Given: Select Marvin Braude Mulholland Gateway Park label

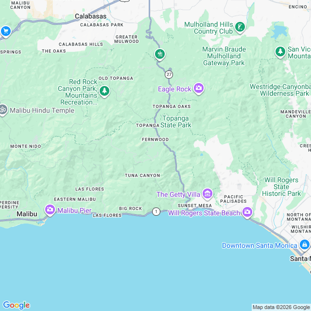Looking at the screenshot, I should click(224, 56).
